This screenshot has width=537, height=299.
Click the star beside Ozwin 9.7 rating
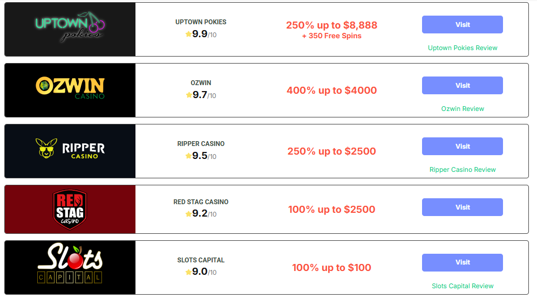[x=189, y=95]
